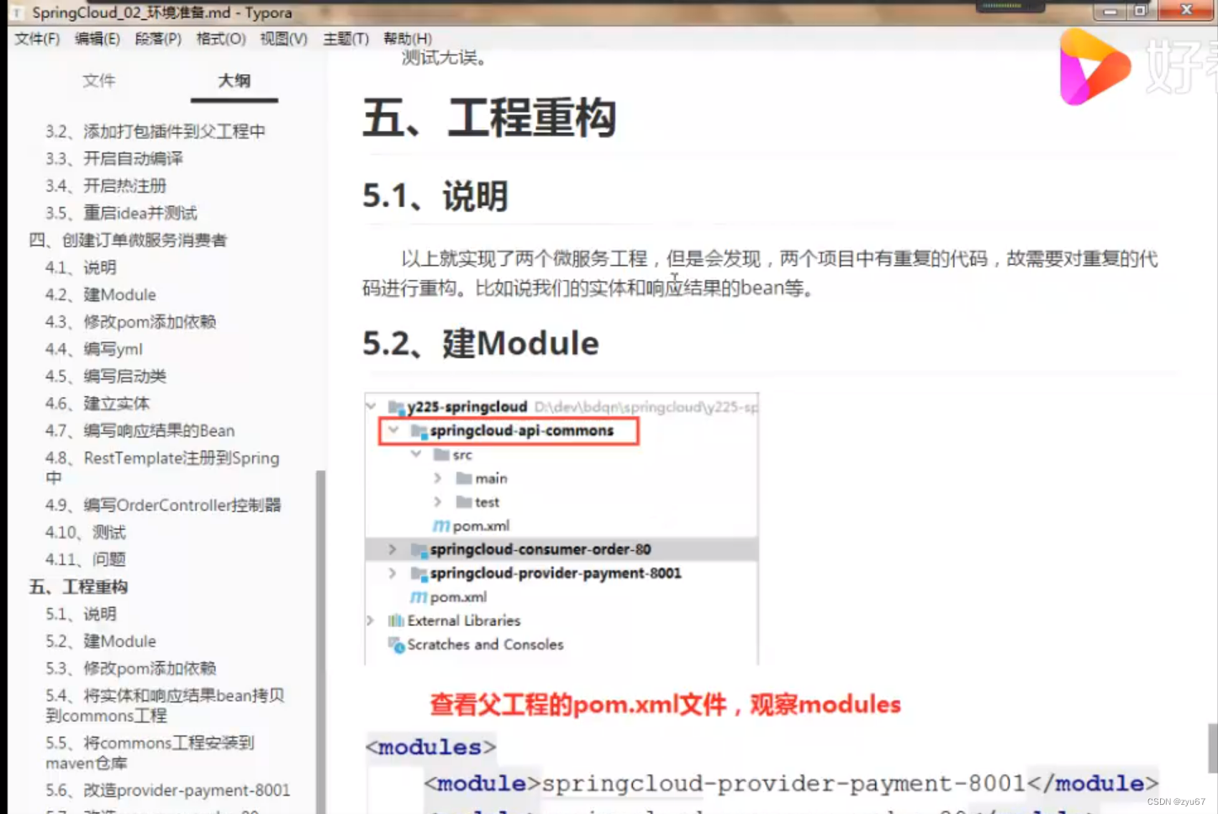
Task: Open the 段落(P) menu
Action: point(158,39)
